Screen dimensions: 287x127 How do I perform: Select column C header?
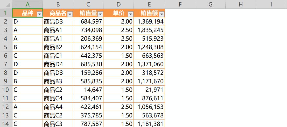click(x=88, y=4)
